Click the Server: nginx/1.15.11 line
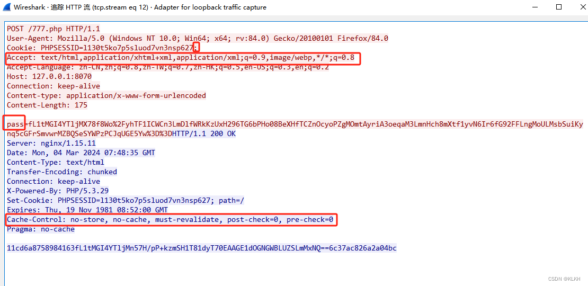The height and width of the screenshot is (286, 588). [x=51, y=143]
